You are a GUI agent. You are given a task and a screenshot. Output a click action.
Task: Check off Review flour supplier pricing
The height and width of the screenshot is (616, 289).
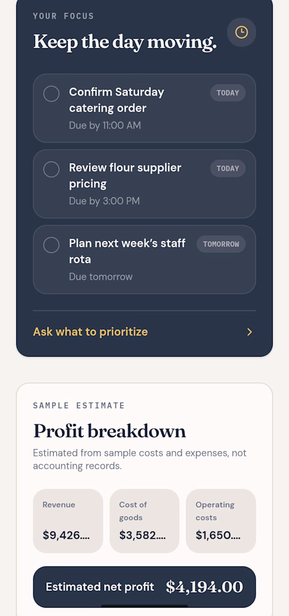tap(51, 169)
